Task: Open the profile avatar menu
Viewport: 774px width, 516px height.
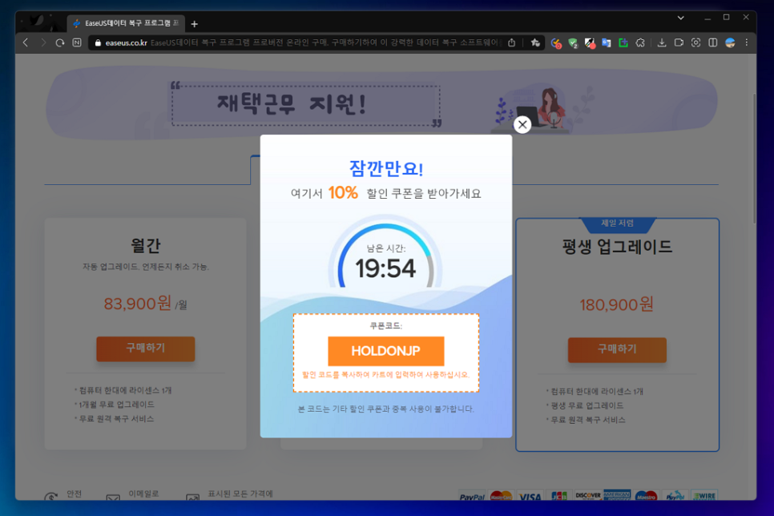Action: coord(730,43)
